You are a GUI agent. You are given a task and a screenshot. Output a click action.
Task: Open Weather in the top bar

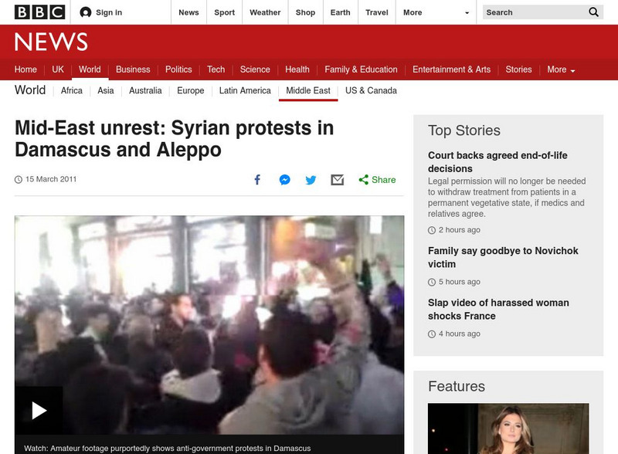coord(265,12)
